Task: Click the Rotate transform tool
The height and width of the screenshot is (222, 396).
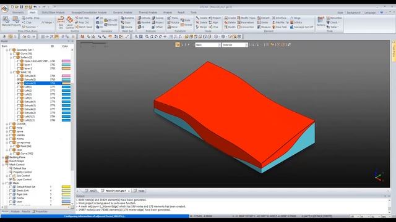Action: point(173,22)
